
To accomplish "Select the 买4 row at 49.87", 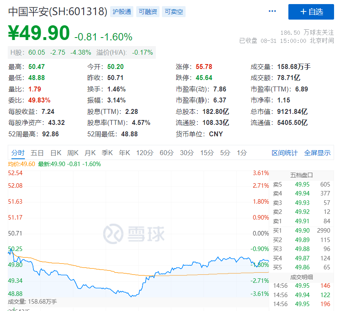I will (301, 258).
